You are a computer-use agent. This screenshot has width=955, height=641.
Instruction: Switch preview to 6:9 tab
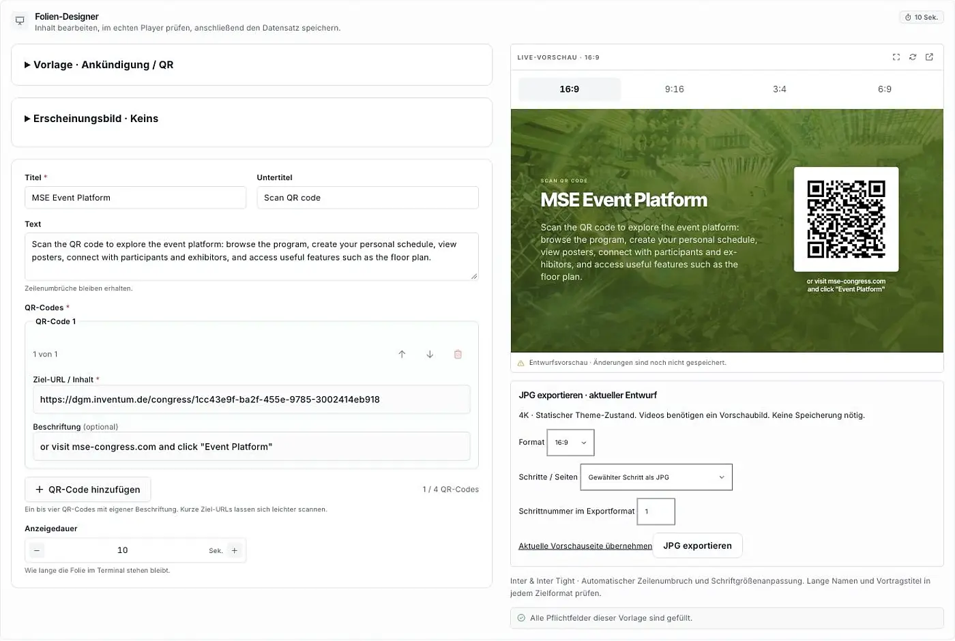(885, 89)
